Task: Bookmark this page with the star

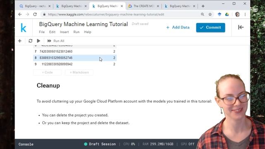Action: pyautogui.click(x=210, y=14)
